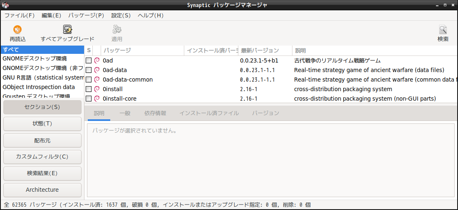Image resolution: width=458 pixels, height=210 pixels.
Task: Toggle the status checkbox for 0install
Action: coord(89,89)
